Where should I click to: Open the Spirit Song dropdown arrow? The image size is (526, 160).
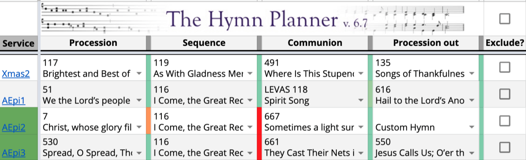(x=360, y=101)
